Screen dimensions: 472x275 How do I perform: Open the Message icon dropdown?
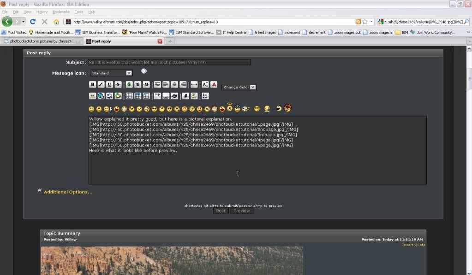pos(111,73)
